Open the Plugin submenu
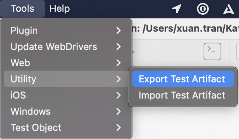Screen dimensions: 239x139 [x=66, y=31]
